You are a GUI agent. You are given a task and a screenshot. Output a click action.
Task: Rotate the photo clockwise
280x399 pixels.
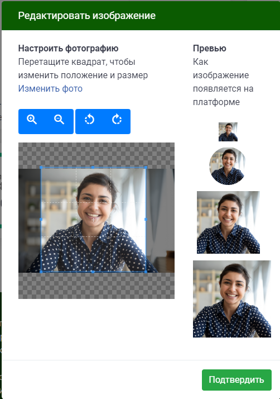pos(117,120)
